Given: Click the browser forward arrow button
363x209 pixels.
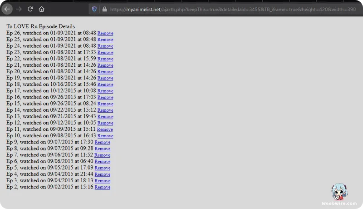Looking at the screenshot, I should click(19, 9).
